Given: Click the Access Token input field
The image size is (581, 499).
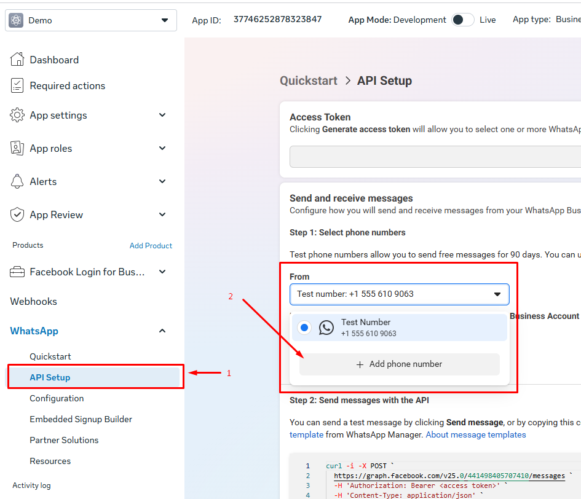Looking at the screenshot, I should tap(435, 157).
